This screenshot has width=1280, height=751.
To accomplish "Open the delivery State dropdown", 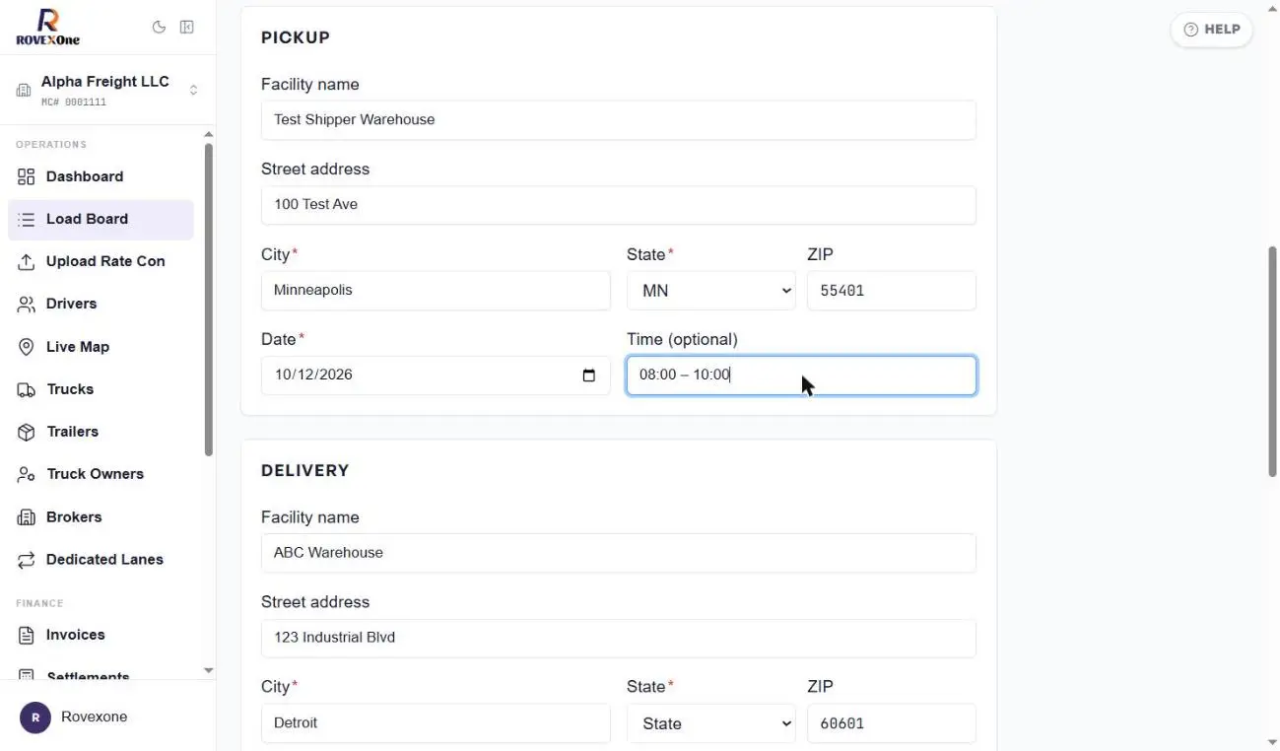I will [710, 723].
